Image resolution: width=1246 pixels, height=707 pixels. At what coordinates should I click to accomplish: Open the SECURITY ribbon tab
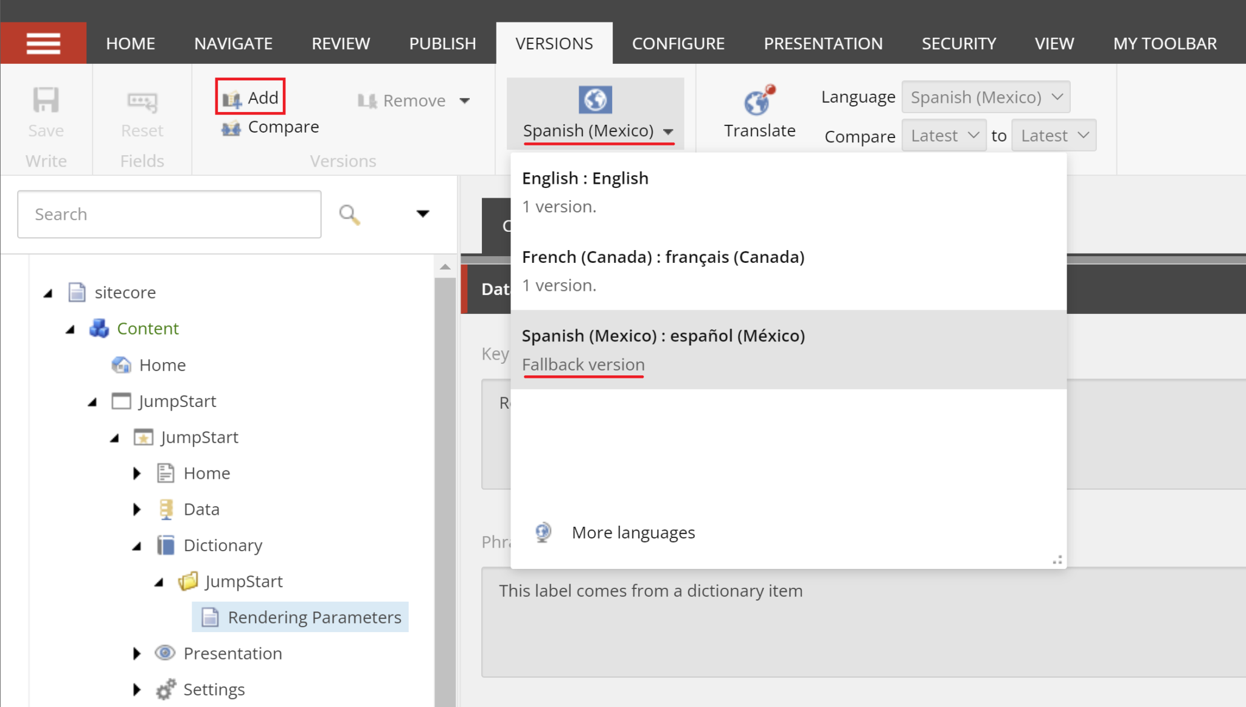click(959, 43)
